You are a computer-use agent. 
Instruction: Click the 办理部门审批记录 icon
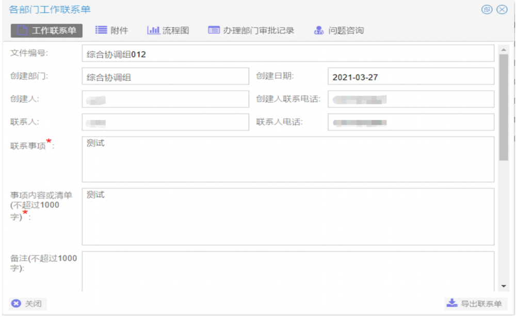(214, 30)
